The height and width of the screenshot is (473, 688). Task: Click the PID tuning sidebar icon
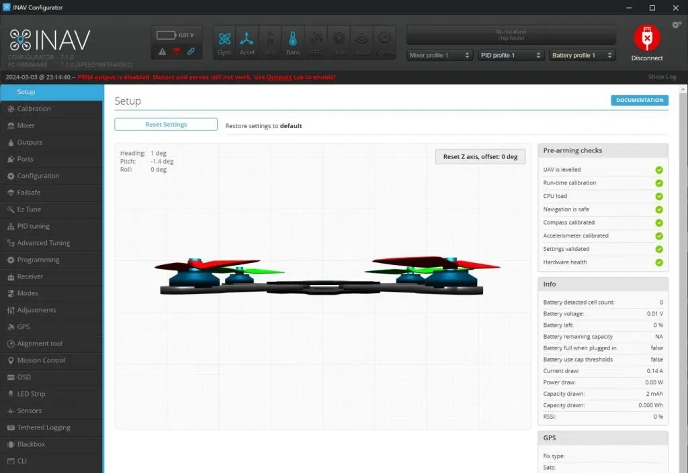click(x=11, y=226)
